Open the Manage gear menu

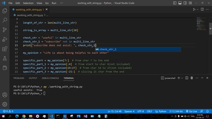(5, 104)
